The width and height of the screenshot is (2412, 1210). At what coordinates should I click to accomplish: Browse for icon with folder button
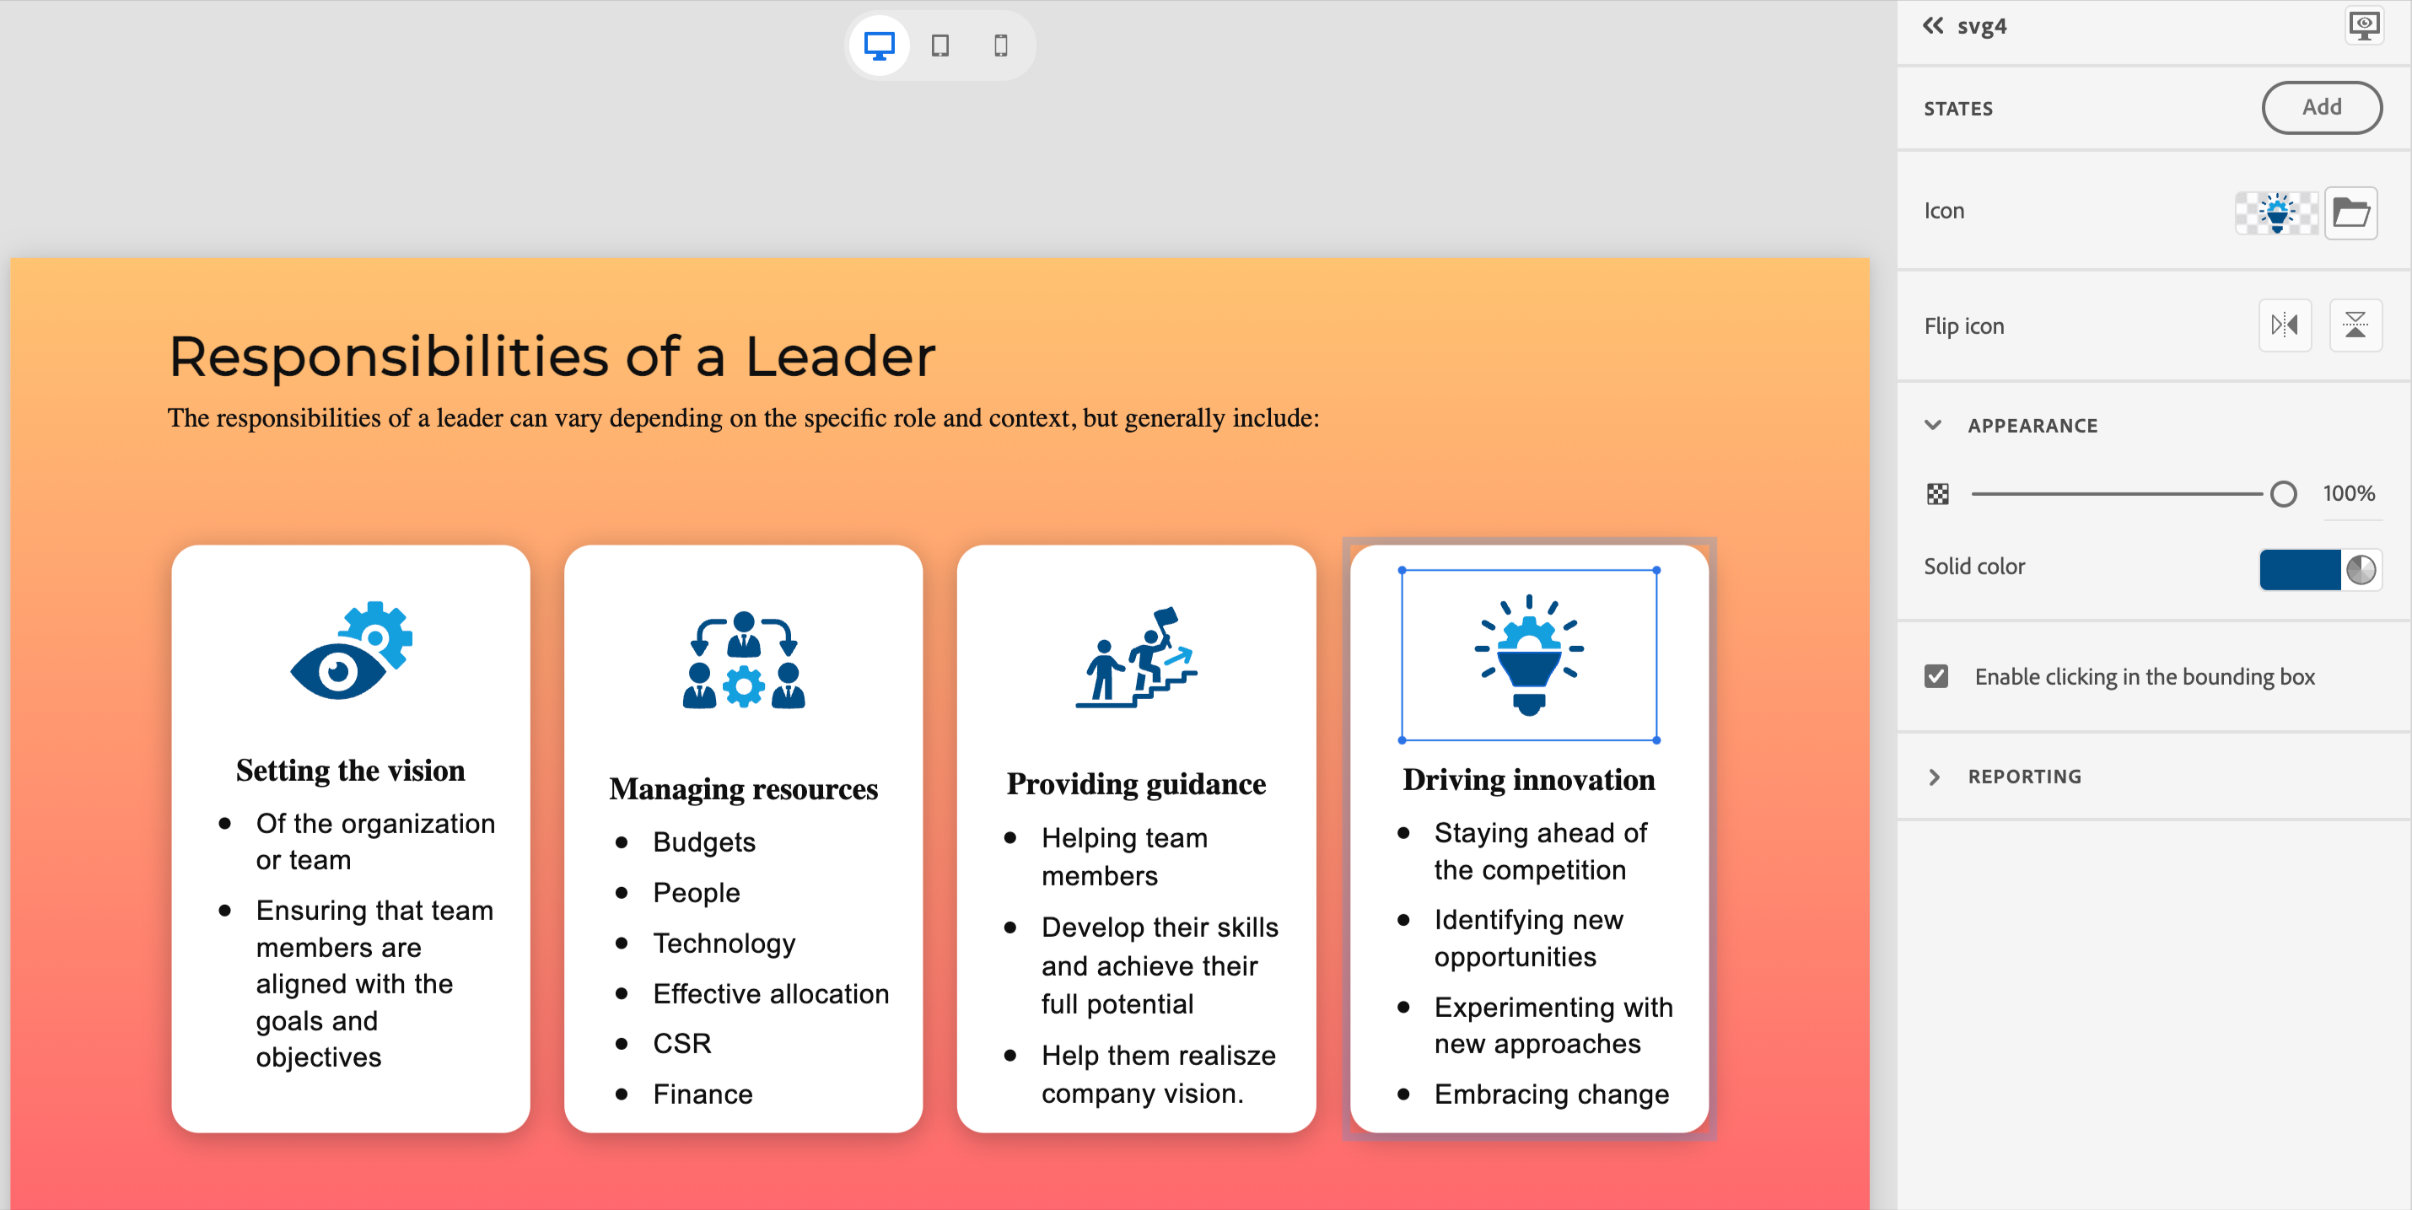click(x=2350, y=213)
